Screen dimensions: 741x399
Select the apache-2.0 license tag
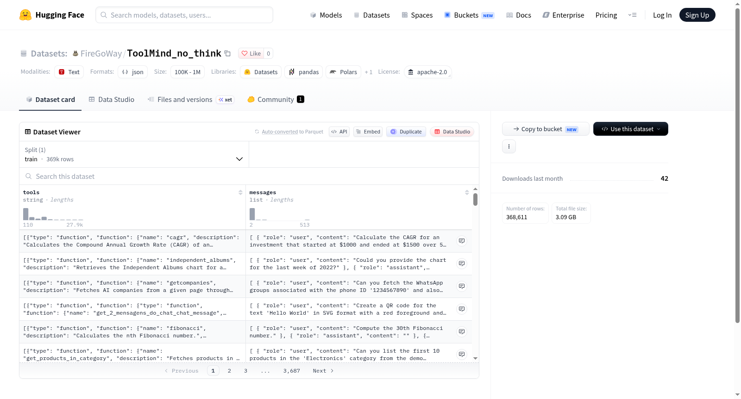coord(427,72)
